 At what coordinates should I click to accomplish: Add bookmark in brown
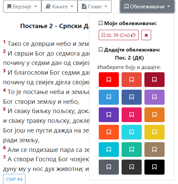154,150
